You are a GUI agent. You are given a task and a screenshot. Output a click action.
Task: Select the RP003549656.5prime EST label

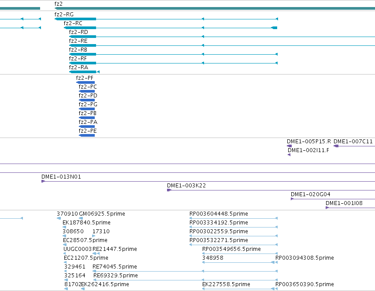[x=231, y=249]
